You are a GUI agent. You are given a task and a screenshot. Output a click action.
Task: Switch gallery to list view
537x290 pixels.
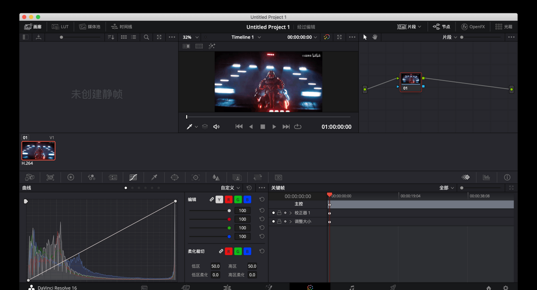click(134, 37)
